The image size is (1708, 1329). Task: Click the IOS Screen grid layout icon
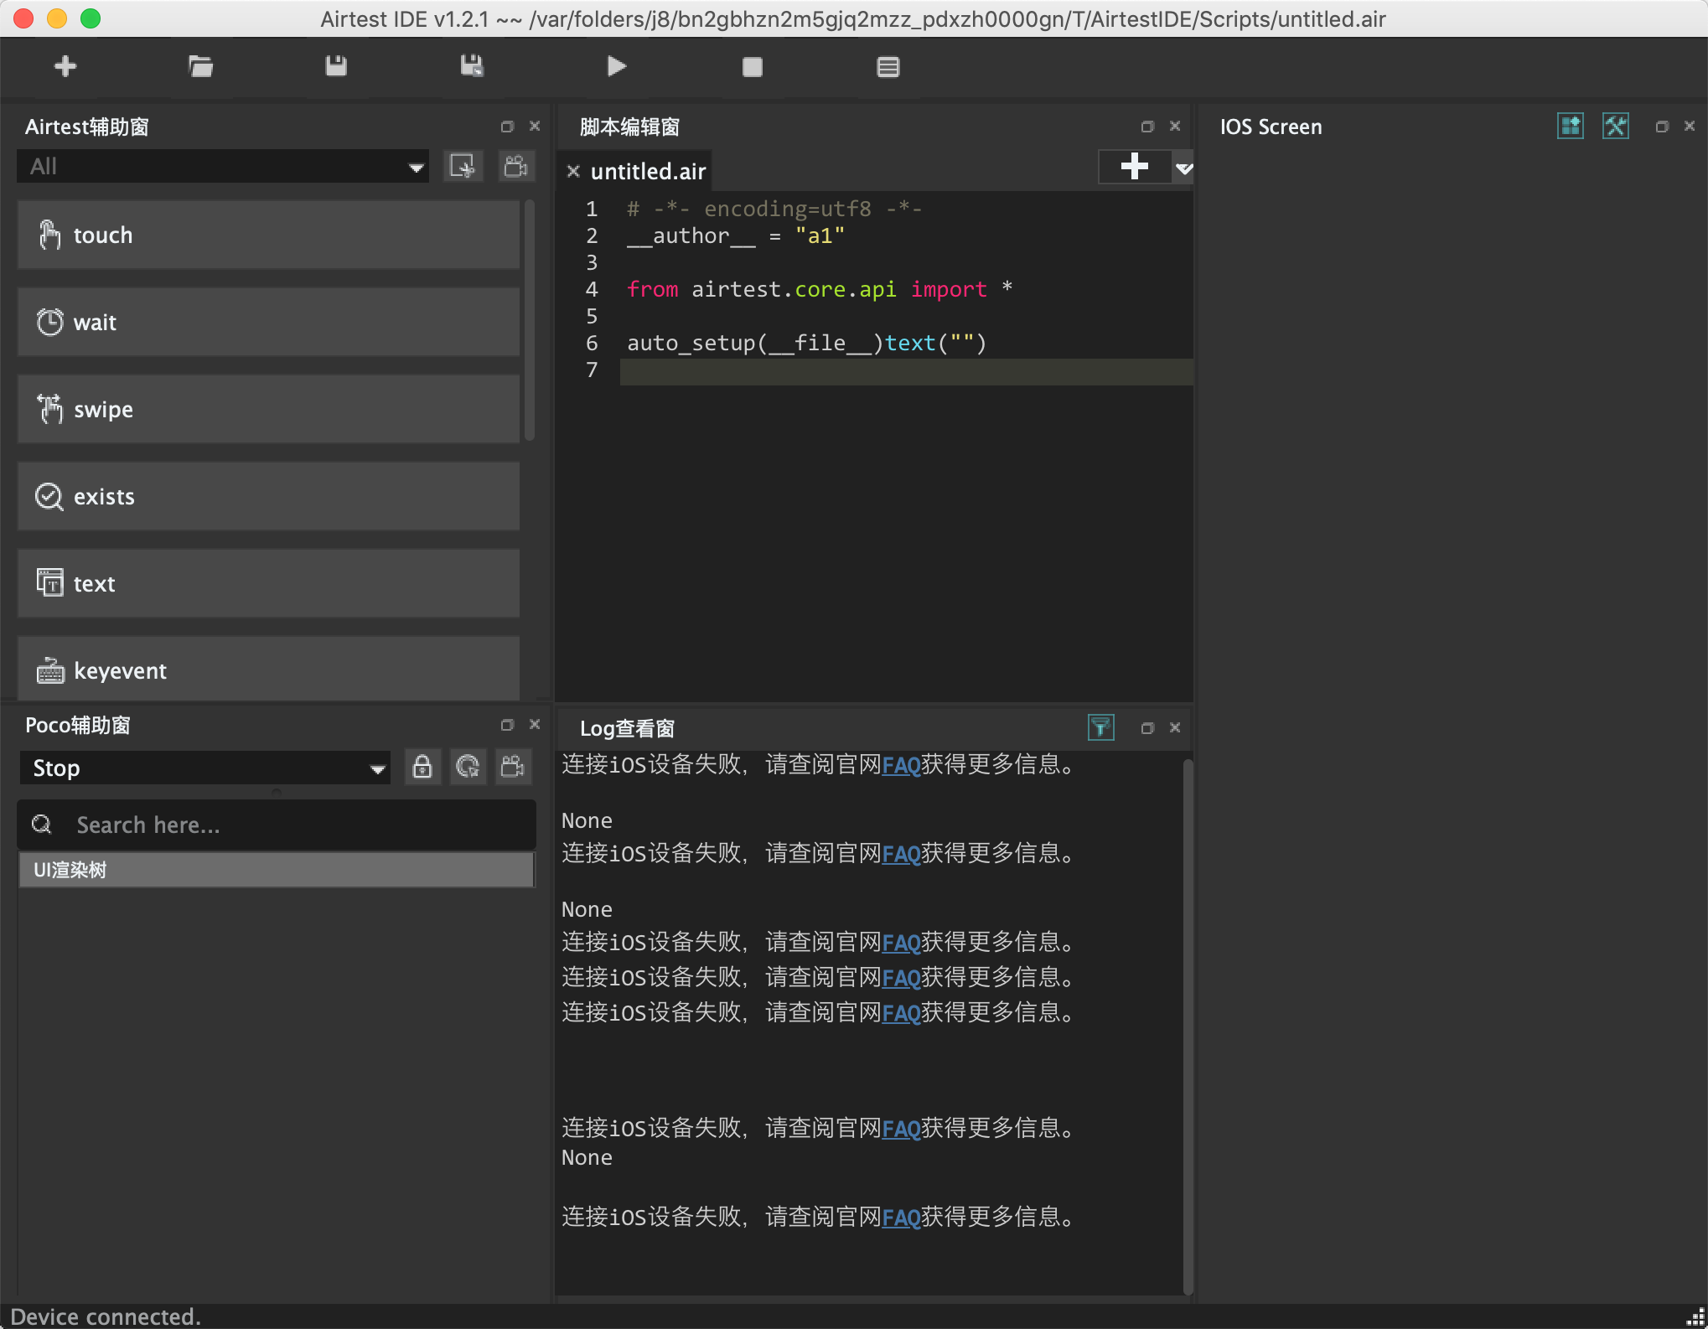pyautogui.click(x=1571, y=127)
